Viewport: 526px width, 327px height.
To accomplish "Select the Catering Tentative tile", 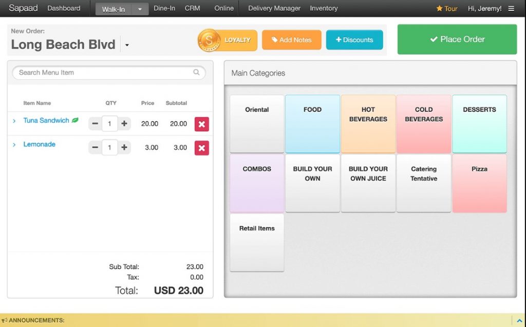I will point(424,183).
